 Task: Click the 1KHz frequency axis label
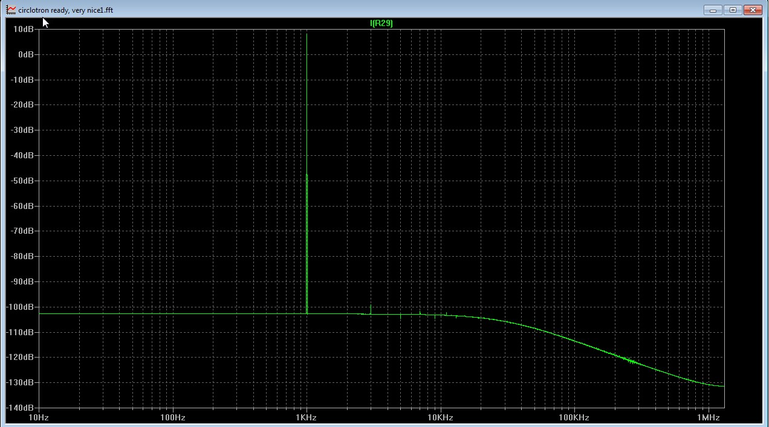point(306,418)
